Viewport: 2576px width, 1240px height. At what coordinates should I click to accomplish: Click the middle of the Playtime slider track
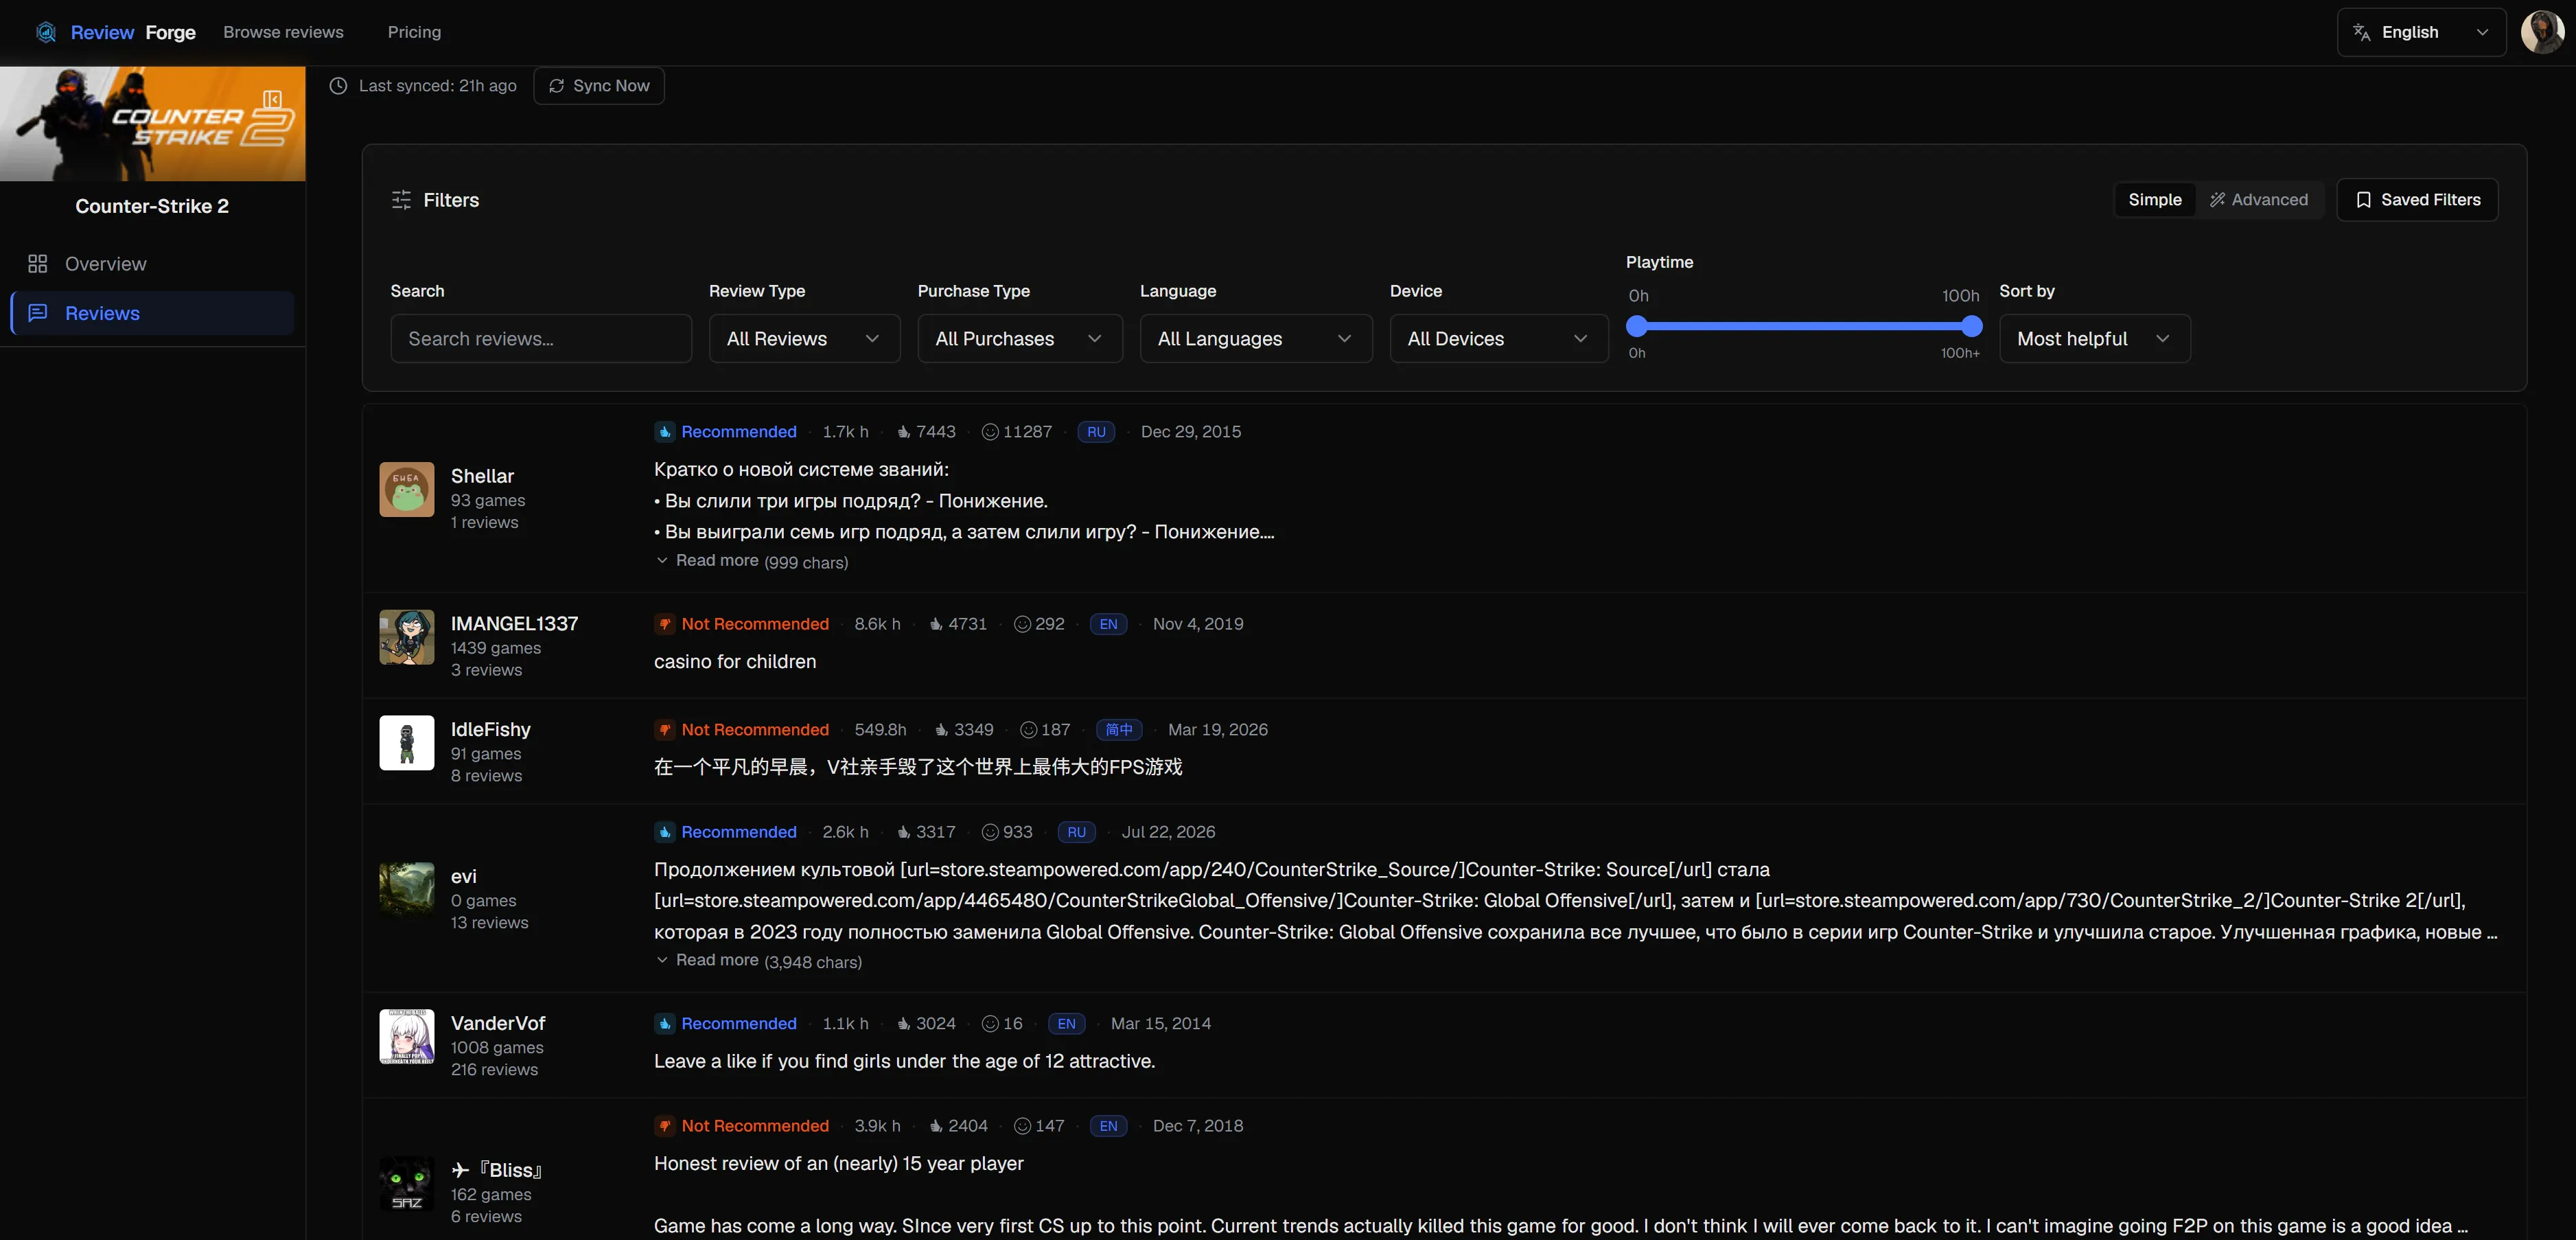1804,326
